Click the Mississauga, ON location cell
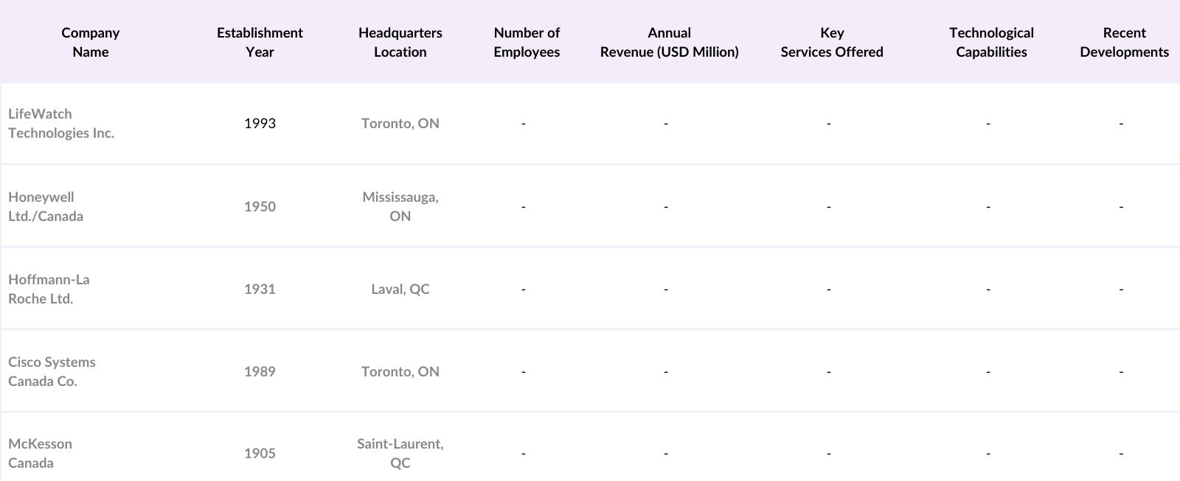This screenshot has width=1180, height=481. (400, 206)
